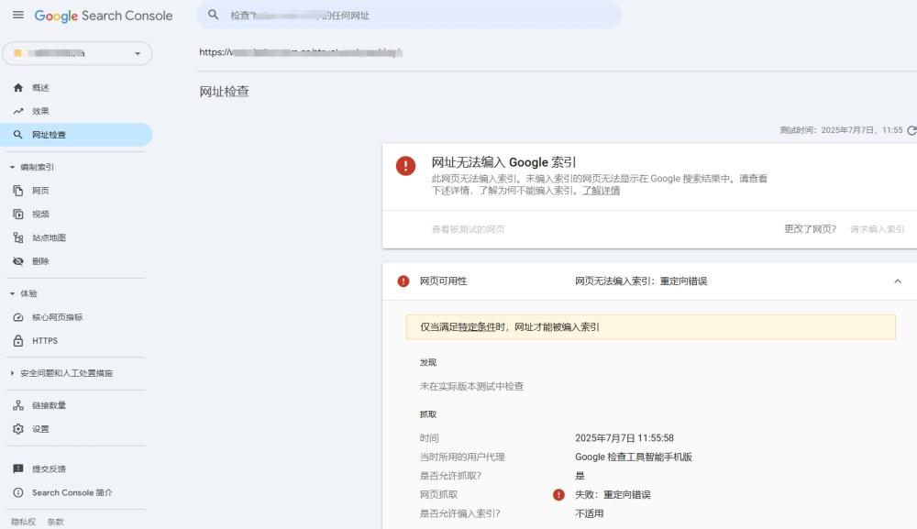Click 特定条件 link in yellow notice
Image resolution: width=917 pixels, height=529 pixels.
click(477, 326)
